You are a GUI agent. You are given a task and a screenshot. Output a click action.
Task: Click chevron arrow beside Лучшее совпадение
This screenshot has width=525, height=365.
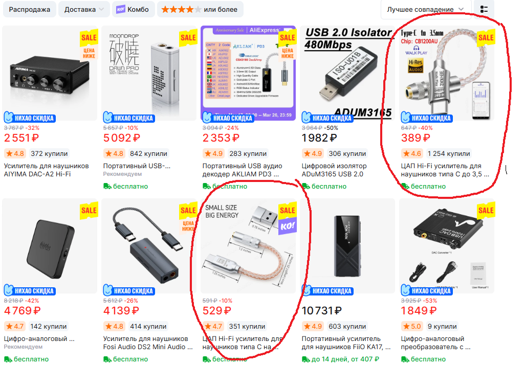pos(461,9)
